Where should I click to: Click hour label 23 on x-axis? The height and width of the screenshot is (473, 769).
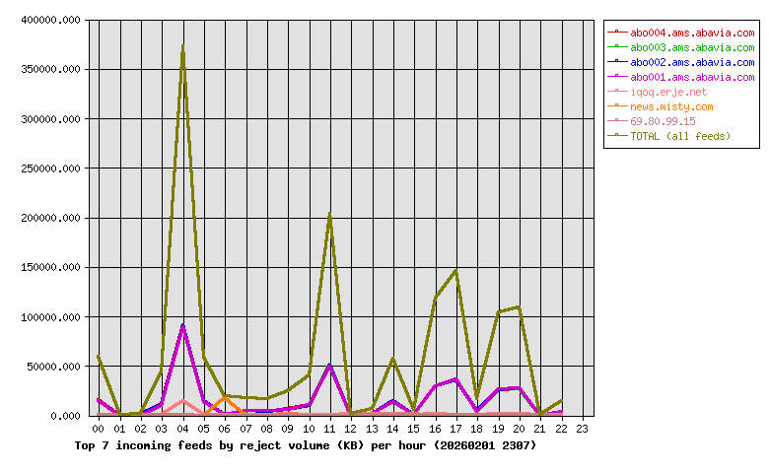click(x=582, y=429)
